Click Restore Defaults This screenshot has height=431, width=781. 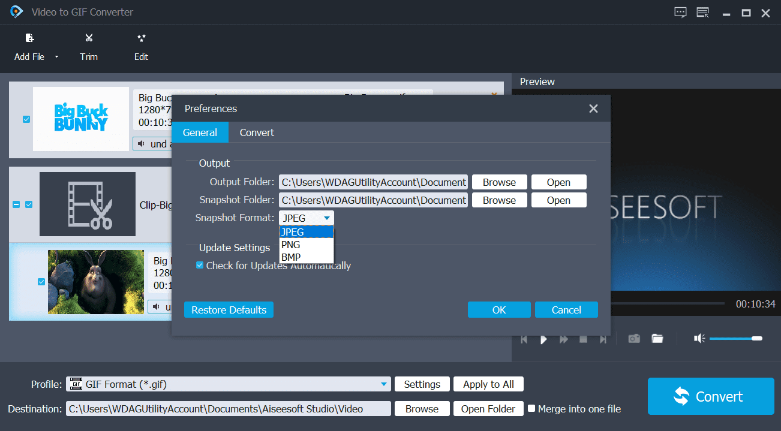click(x=229, y=310)
